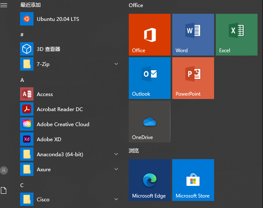Click the Cisco text label

(43, 200)
